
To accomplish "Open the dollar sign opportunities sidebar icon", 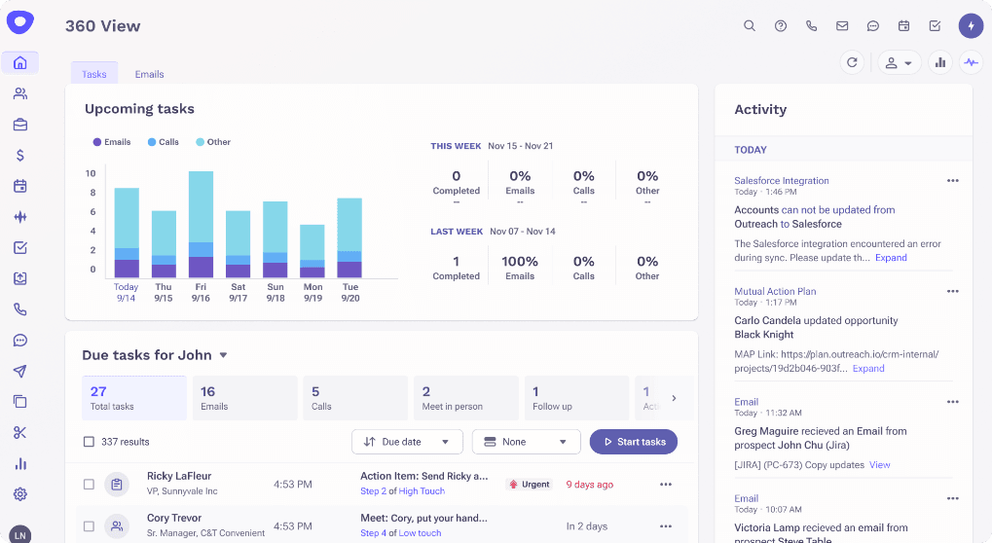I will click(x=20, y=155).
